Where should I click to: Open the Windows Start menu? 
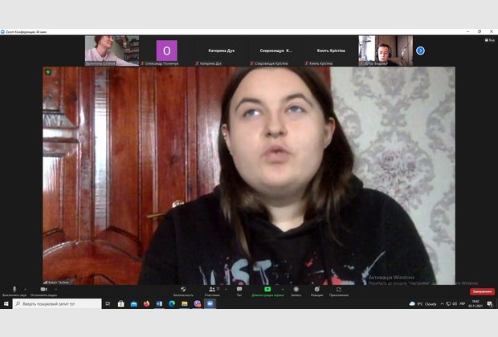coord(6,304)
